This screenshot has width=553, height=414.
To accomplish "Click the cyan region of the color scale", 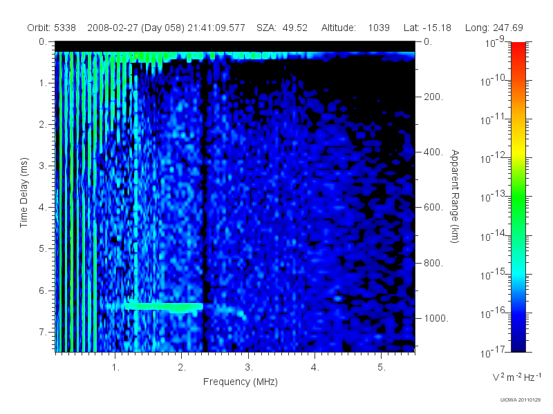I will click(518, 273).
